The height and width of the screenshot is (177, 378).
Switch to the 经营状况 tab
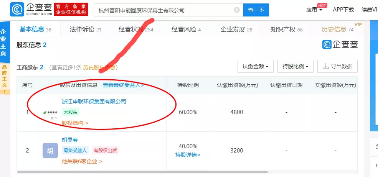pos(136,29)
